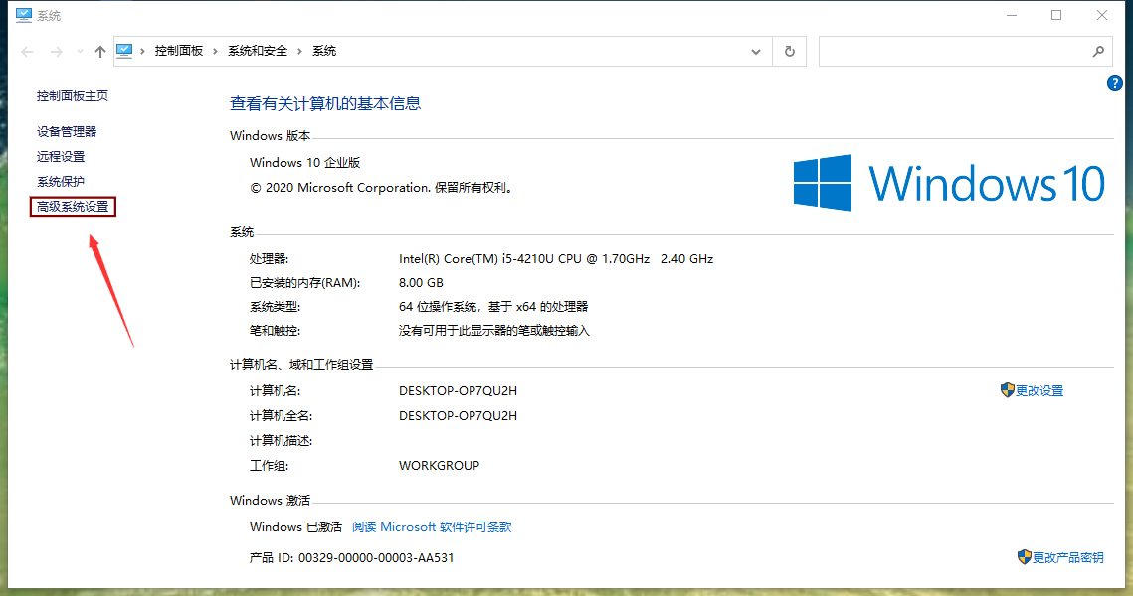Expand the chevron after 控制面板 breadcrumb
Image resolution: width=1133 pixels, height=596 pixels.
click(x=215, y=51)
